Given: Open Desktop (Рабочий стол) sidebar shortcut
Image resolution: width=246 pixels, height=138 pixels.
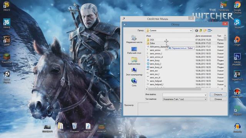Looking at the screenshot, I should (x=134, y=50).
